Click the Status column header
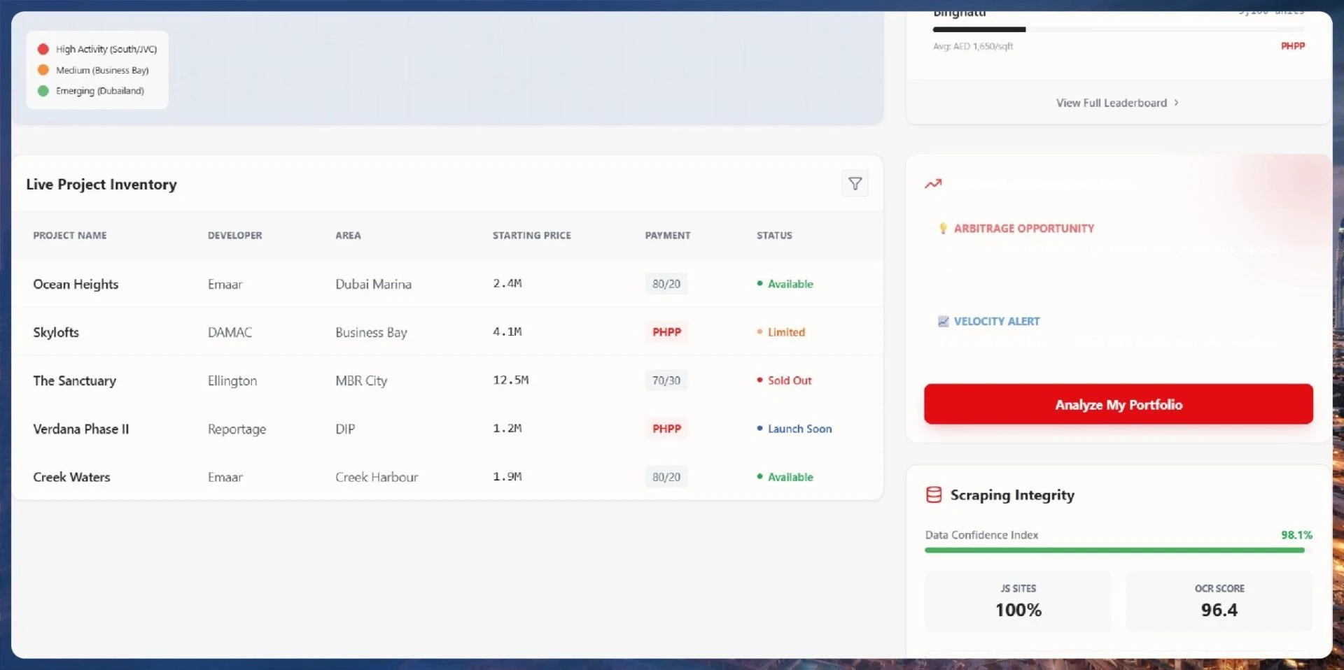 tap(774, 236)
